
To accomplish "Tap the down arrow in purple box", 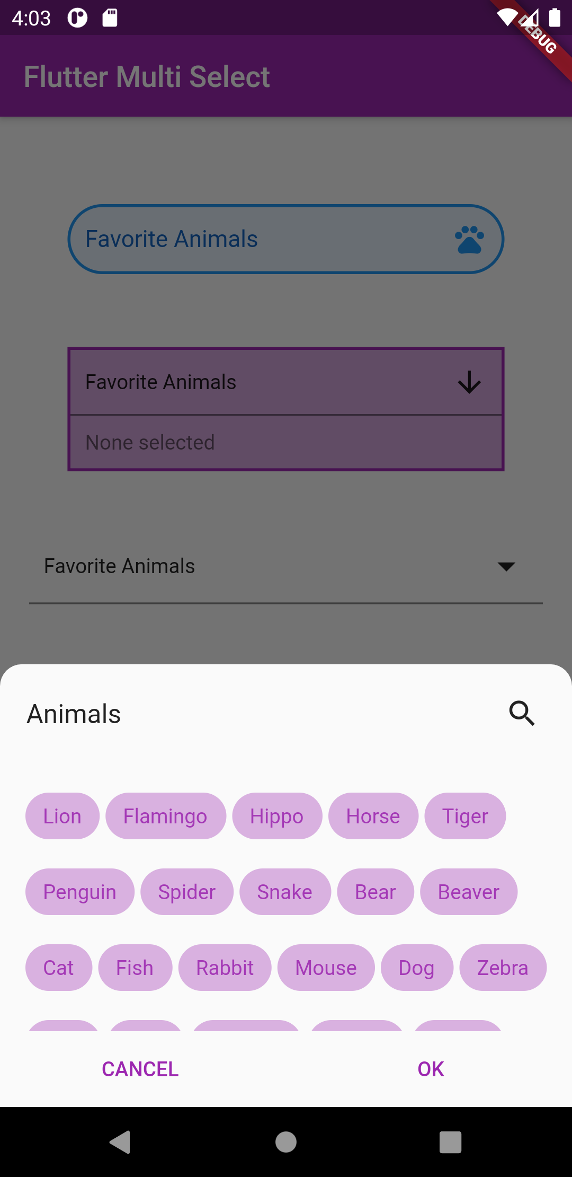I will coord(469,382).
